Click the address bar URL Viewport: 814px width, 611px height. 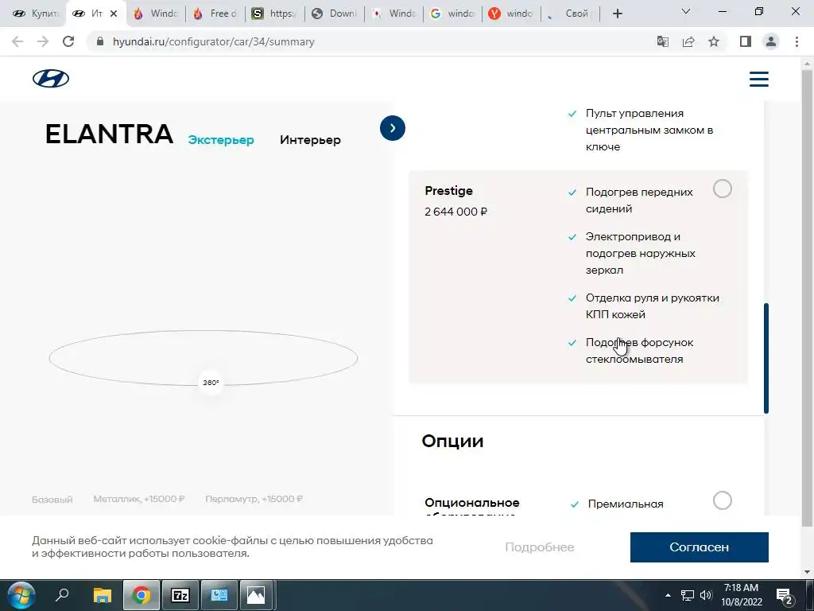(x=213, y=41)
